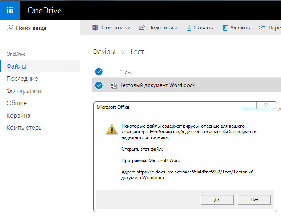
Task: Expand the "Открыть" dropdown chevron
Action: click(x=127, y=28)
